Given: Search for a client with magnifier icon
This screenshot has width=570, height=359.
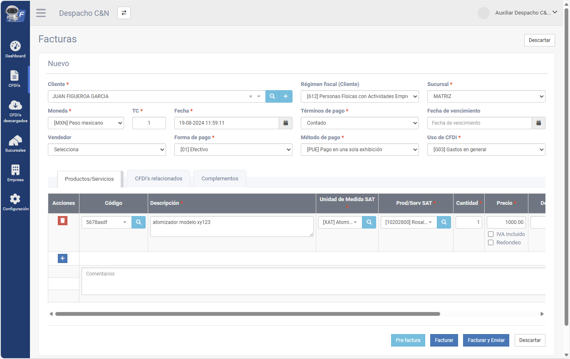Looking at the screenshot, I should tap(272, 96).
